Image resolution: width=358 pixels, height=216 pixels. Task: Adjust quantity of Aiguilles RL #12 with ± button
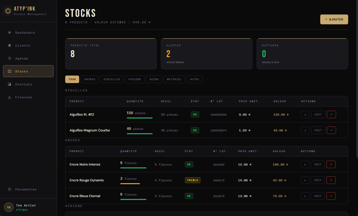point(305,114)
